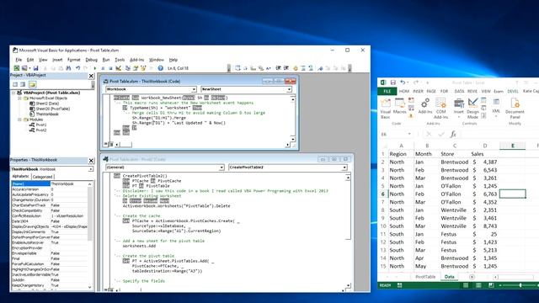Open the FILE tab in Excel
This screenshot has width=539, height=303.
[387, 92]
